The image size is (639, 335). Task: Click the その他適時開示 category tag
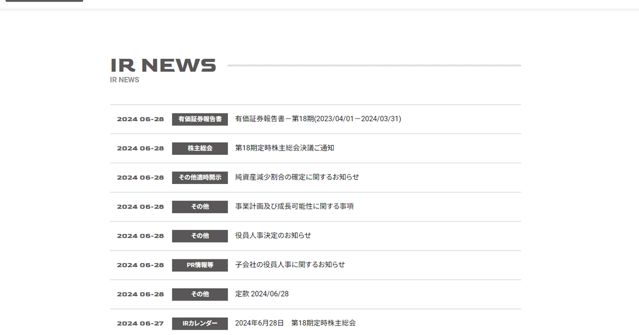[x=200, y=178]
